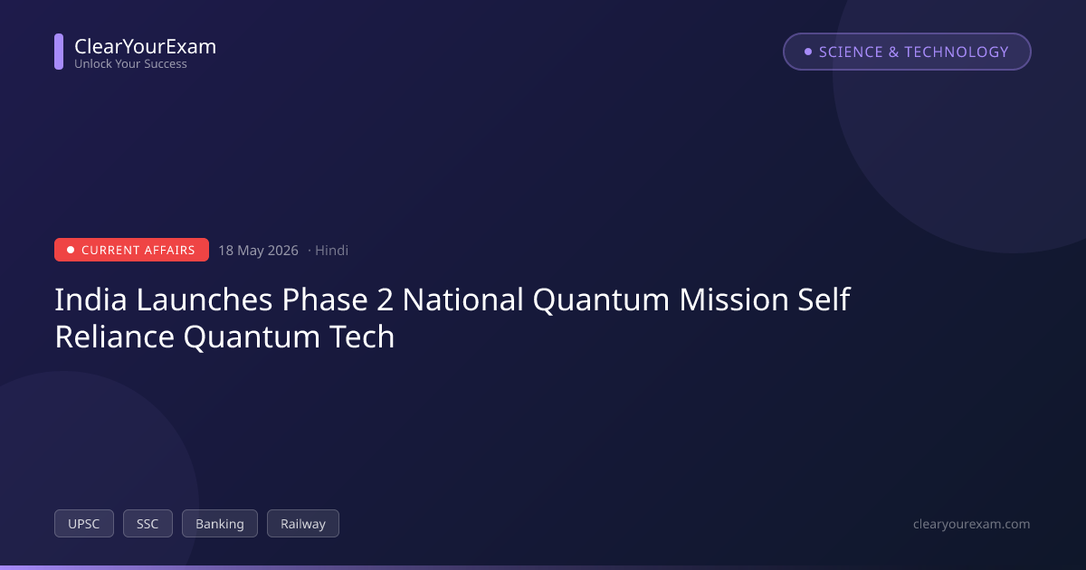Click the 18 May 2026 date
Viewport: 1086px width, 570px height.
tap(258, 251)
